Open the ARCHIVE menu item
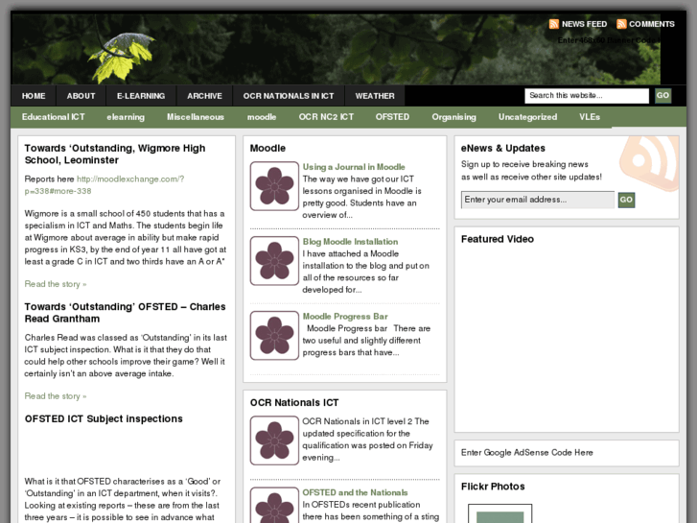This screenshot has width=697, height=523. point(204,96)
